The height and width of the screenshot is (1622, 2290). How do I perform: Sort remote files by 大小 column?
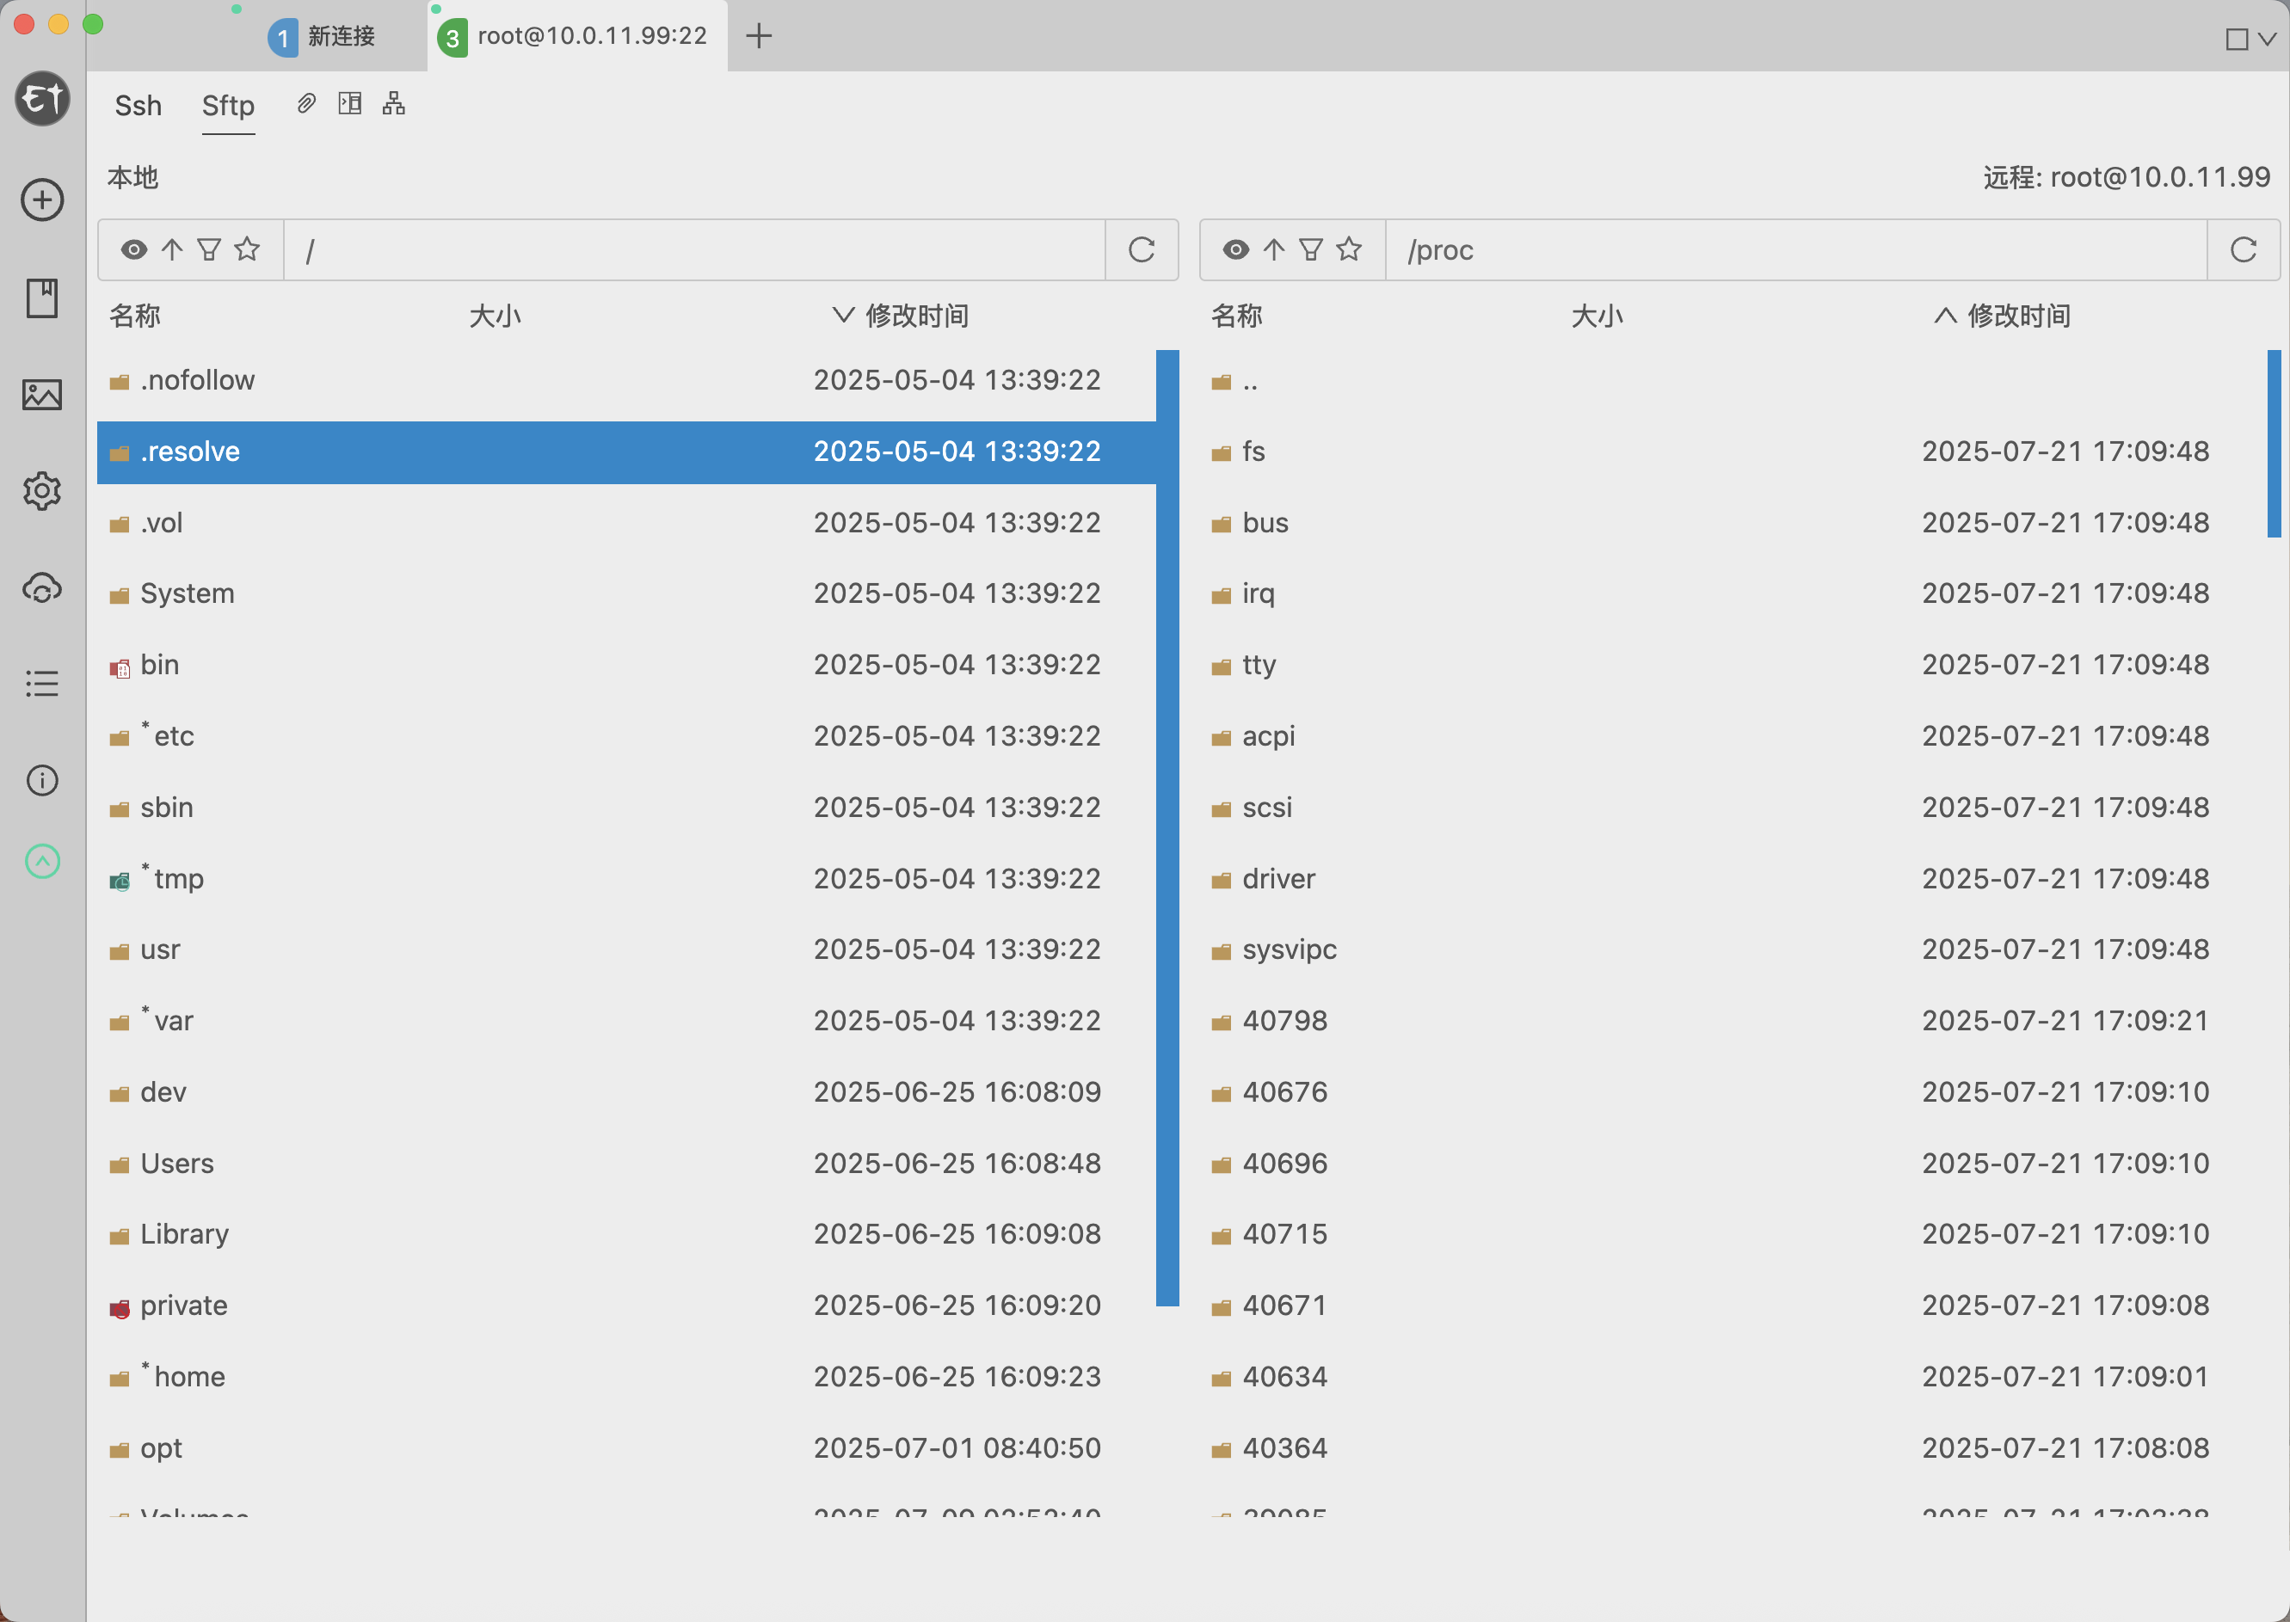point(1597,316)
